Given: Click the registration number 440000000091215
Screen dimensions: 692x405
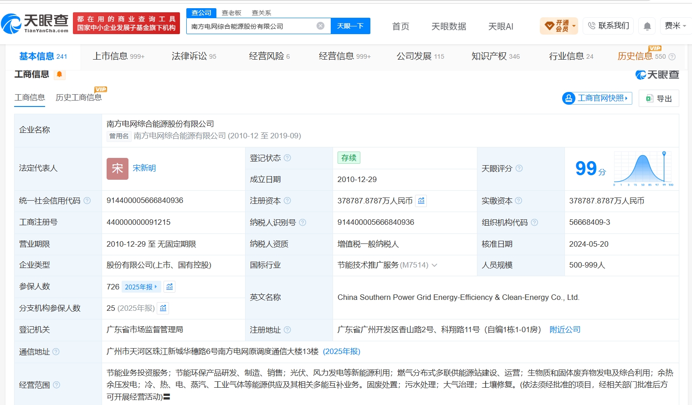Looking at the screenshot, I should 138,222.
